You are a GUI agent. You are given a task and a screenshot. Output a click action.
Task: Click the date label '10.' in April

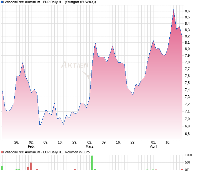[168, 143]
